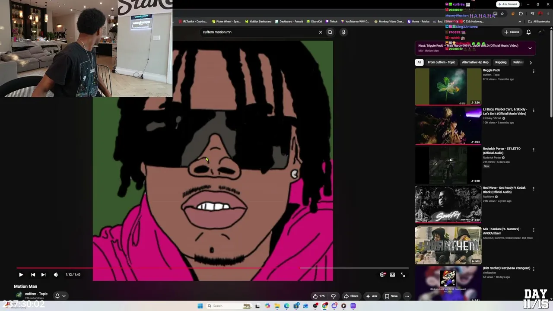Click the YouTube search magnifier button
The image size is (553, 311).
(330, 32)
